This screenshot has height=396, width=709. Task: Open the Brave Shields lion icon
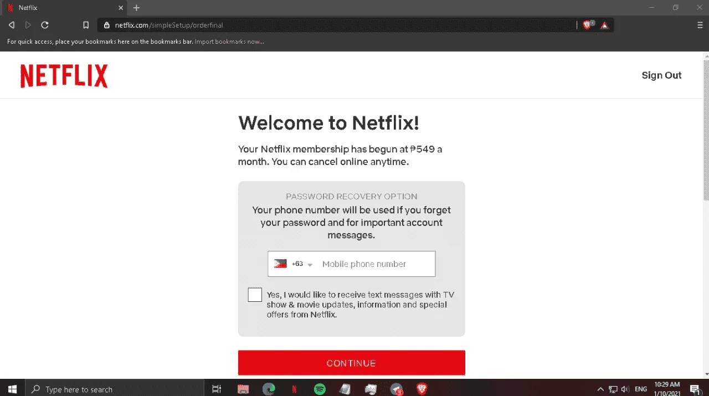[x=587, y=25]
